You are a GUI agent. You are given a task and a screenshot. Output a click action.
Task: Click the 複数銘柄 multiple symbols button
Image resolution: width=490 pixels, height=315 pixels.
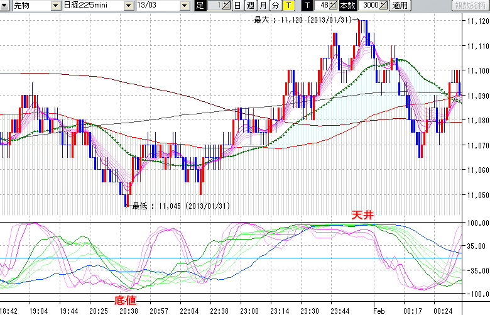pos(471,6)
